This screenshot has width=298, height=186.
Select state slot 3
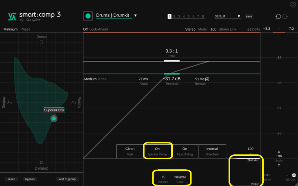tap(179, 16)
